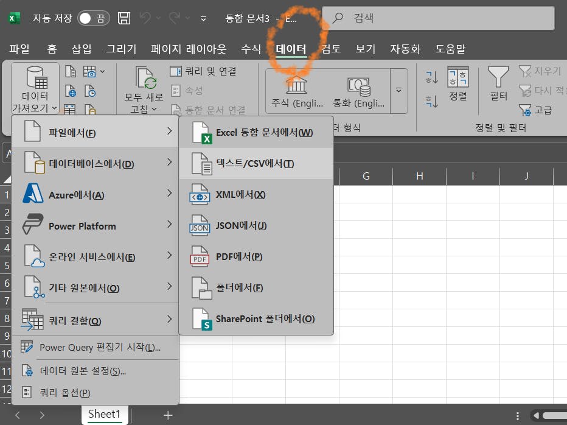
Task: Switch to the 홈 tab
Action: pos(52,49)
